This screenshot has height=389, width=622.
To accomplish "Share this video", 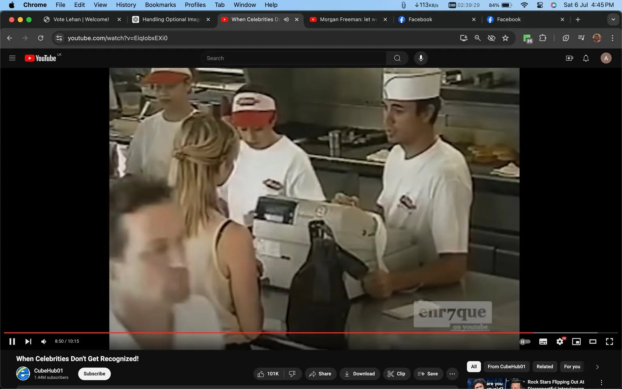I will pos(320,374).
